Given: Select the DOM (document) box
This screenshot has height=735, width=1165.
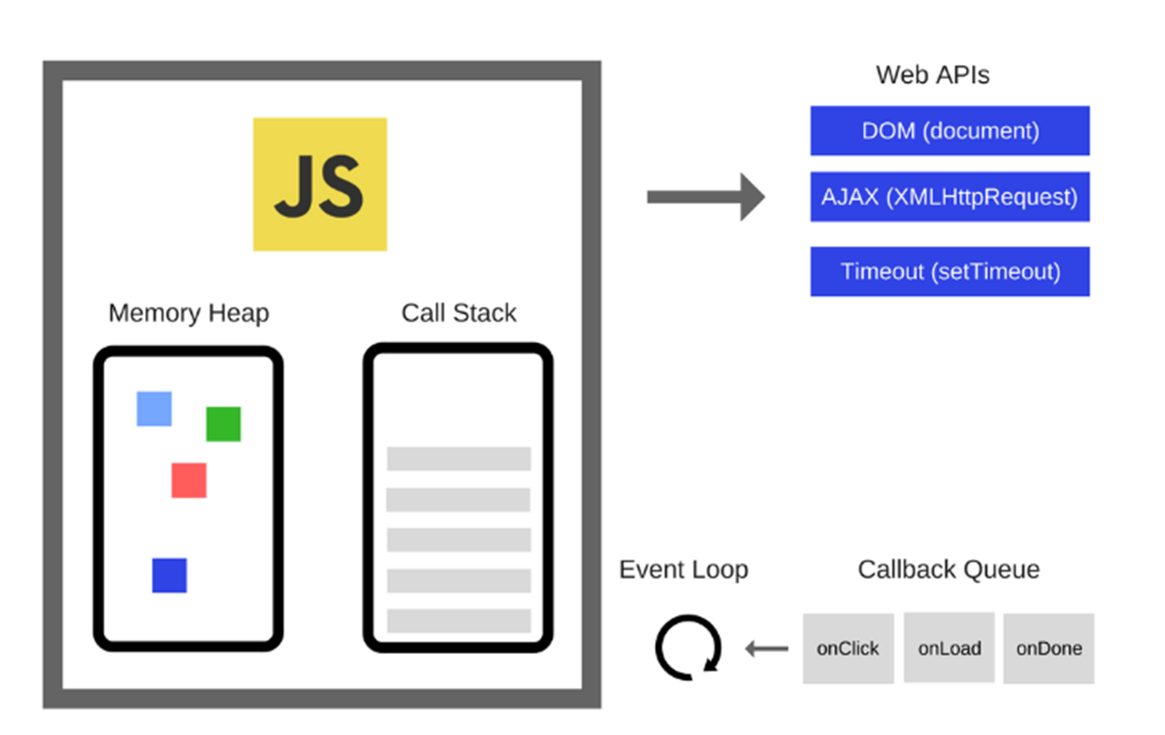Looking at the screenshot, I should click(950, 131).
